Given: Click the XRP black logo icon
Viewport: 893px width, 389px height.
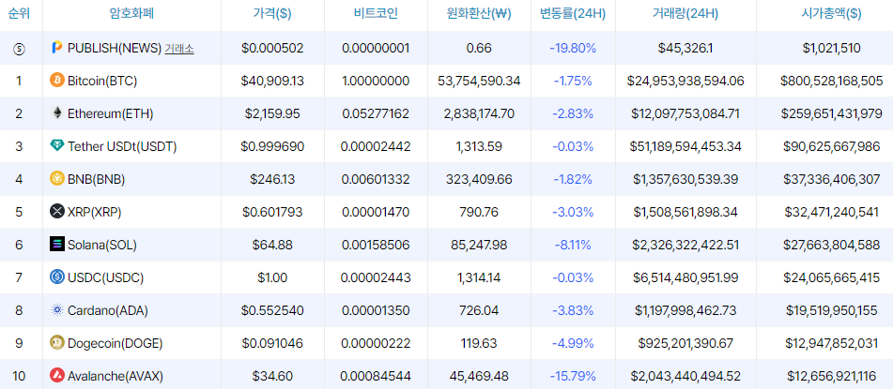Looking at the screenshot, I should [x=57, y=212].
